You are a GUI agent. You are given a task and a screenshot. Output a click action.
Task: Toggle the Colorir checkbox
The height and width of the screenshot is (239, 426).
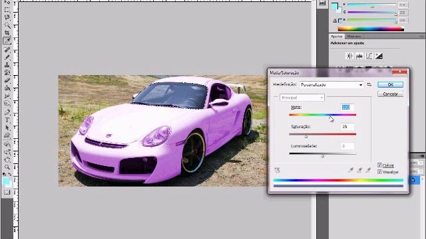[x=379, y=165]
